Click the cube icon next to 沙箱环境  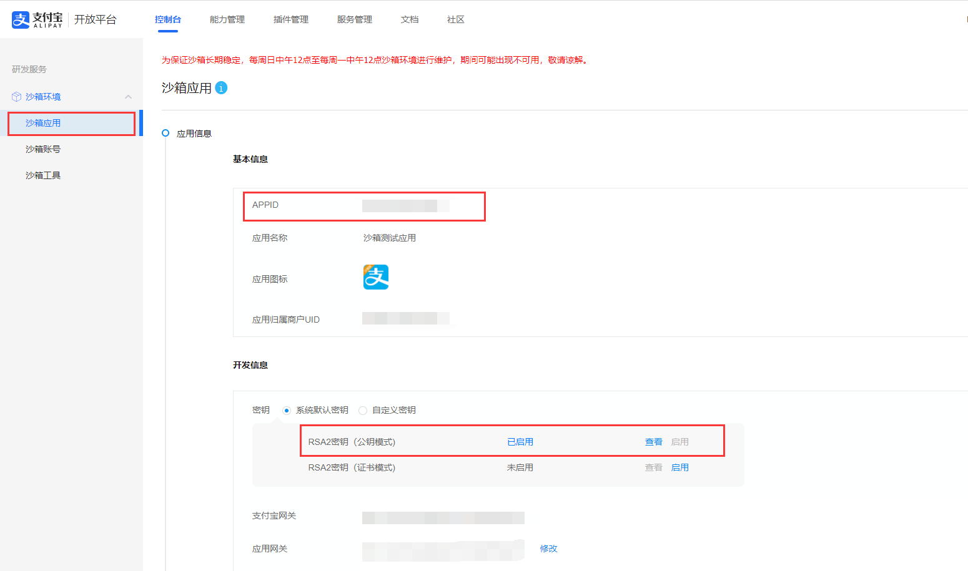coord(16,97)
